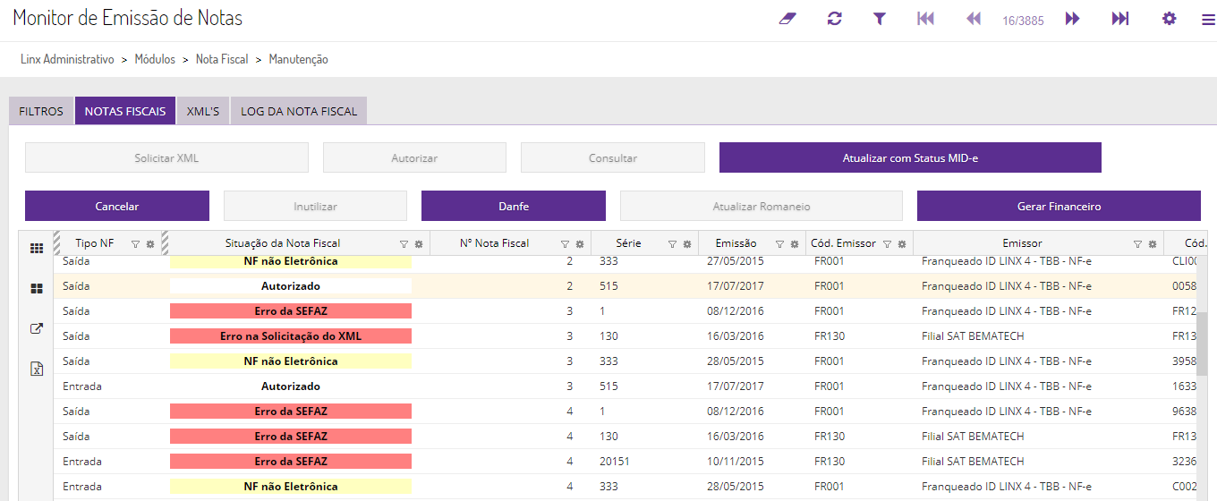
Task: Switch to the large tile view icon
Action: point(37,289)
